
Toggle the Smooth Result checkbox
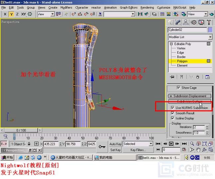pyautogui.click(x=172, y=113)
